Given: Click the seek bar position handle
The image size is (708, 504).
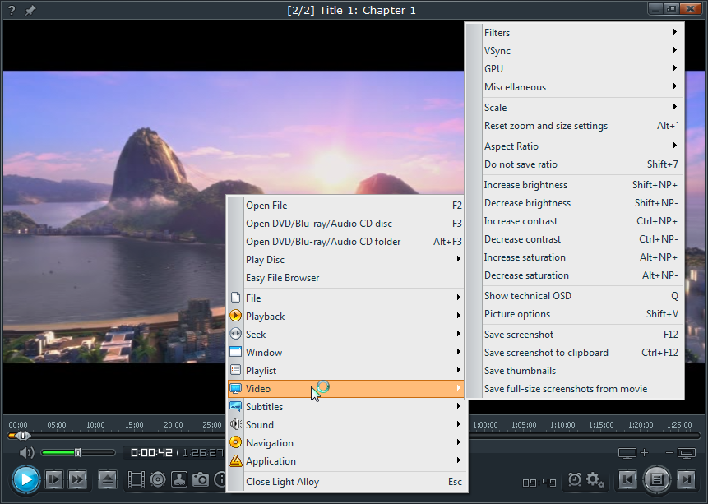Looking at the screenshot, I should tap(22, 436).
